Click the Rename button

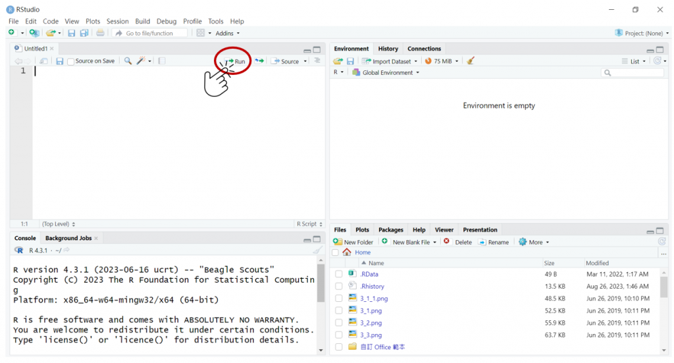[x=494, y=242]
